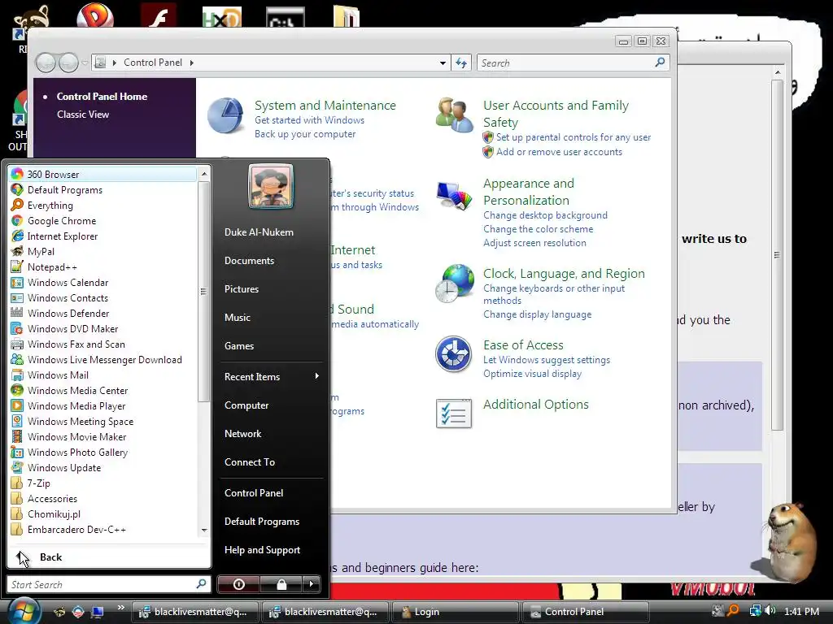Open Windows Media Center
The height and width of the screenshot is (624, 833).
click(102, 390)
